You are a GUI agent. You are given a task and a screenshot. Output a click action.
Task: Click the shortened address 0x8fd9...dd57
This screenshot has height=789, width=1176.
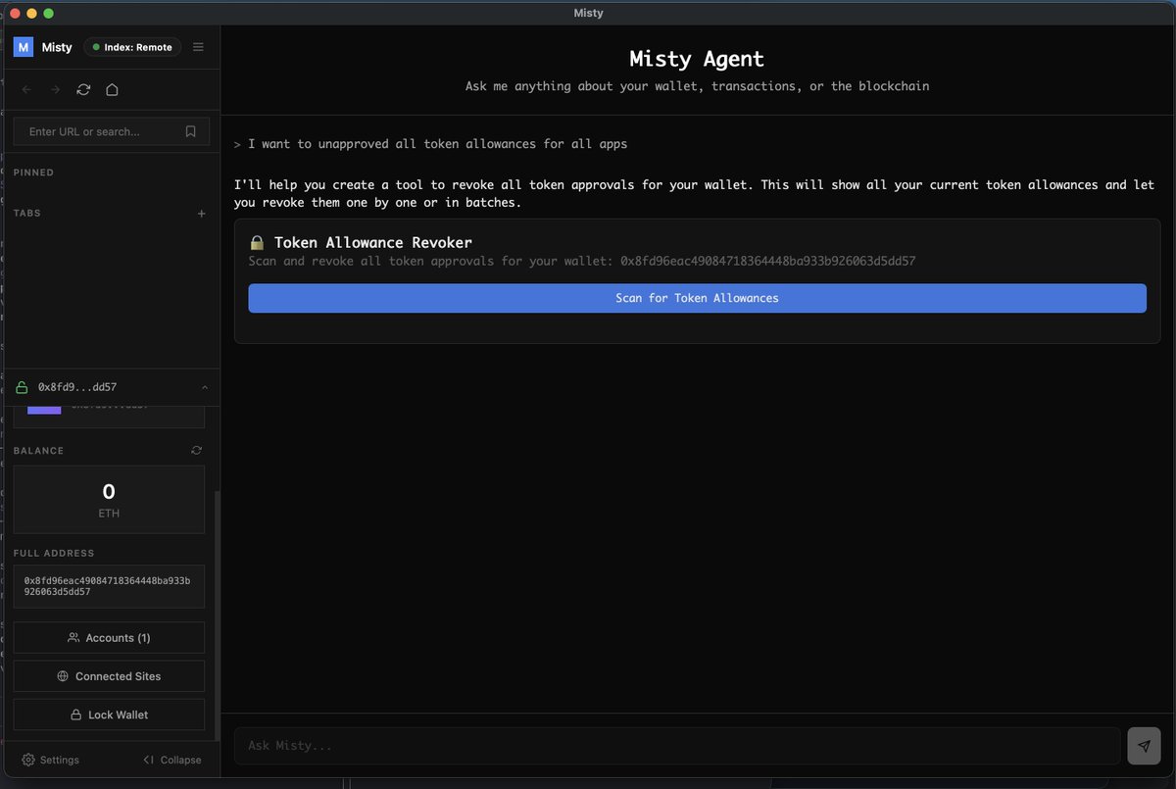click(x=77, y=387)
